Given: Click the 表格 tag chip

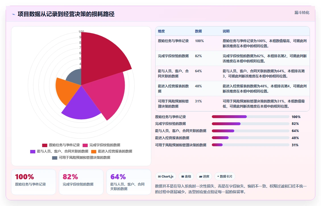Looking at the screenshot, I should point(186,176).
